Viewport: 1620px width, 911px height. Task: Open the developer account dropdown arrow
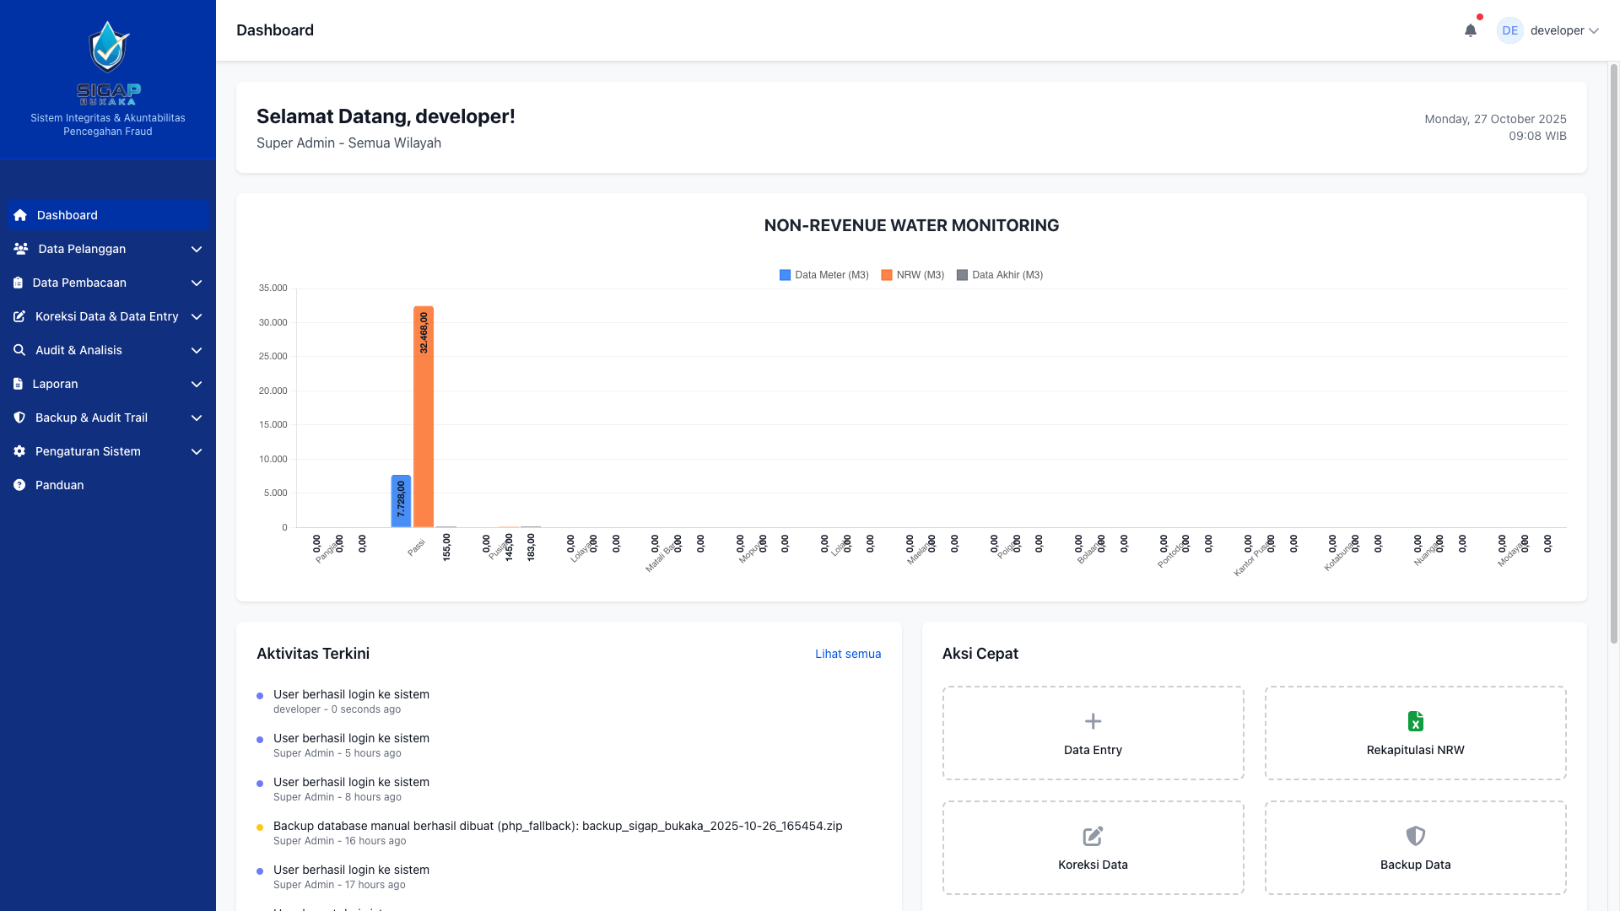point(1594,30)
